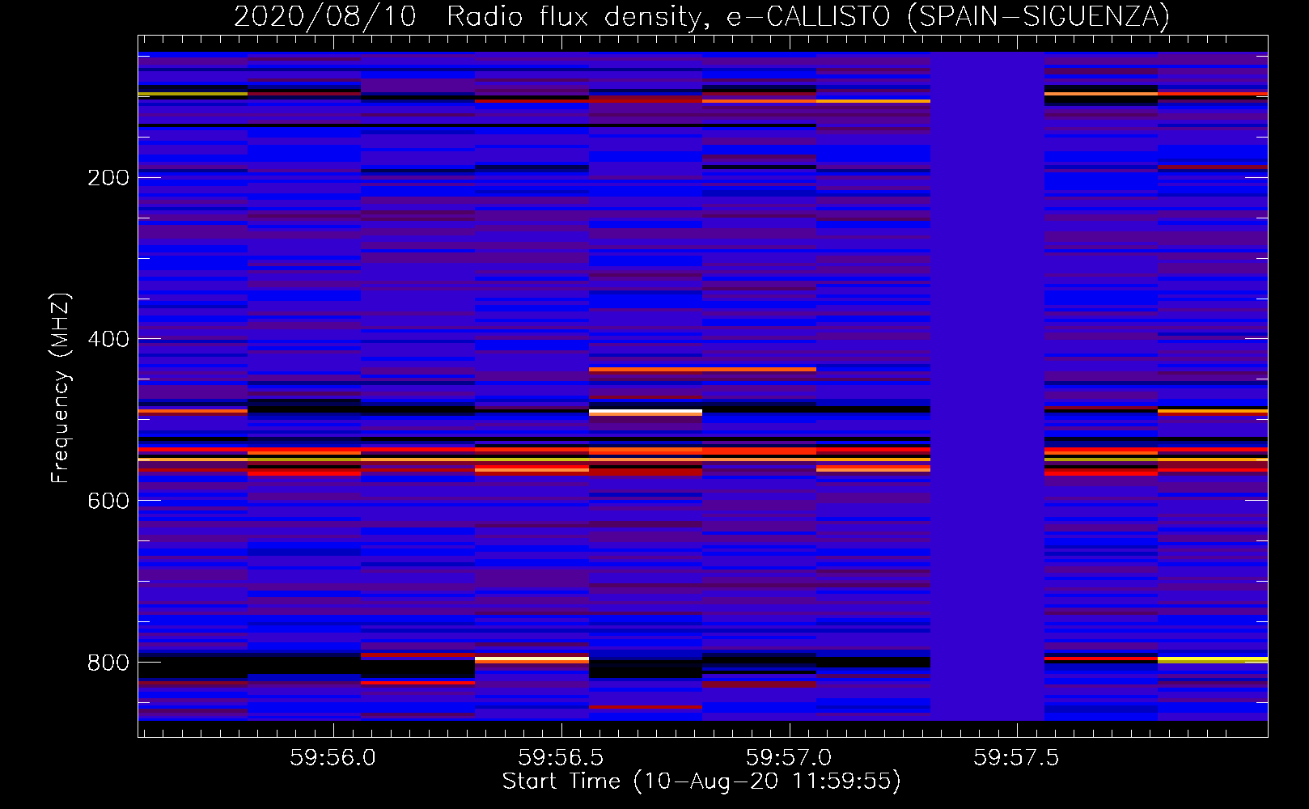Click the '59:57.5' time tick label

pos(1016,758)
